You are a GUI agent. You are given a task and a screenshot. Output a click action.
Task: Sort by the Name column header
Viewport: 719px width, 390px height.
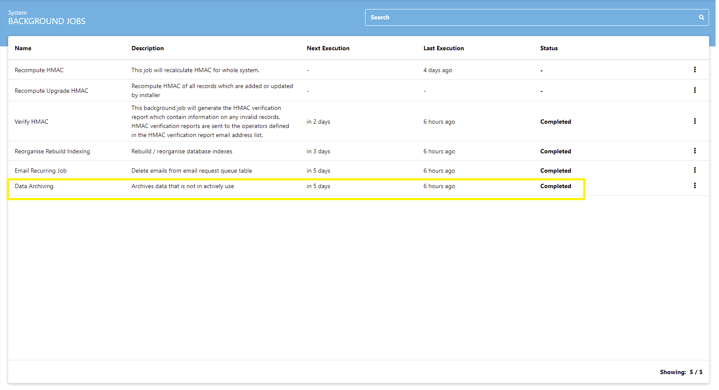(x=23, y=49)
